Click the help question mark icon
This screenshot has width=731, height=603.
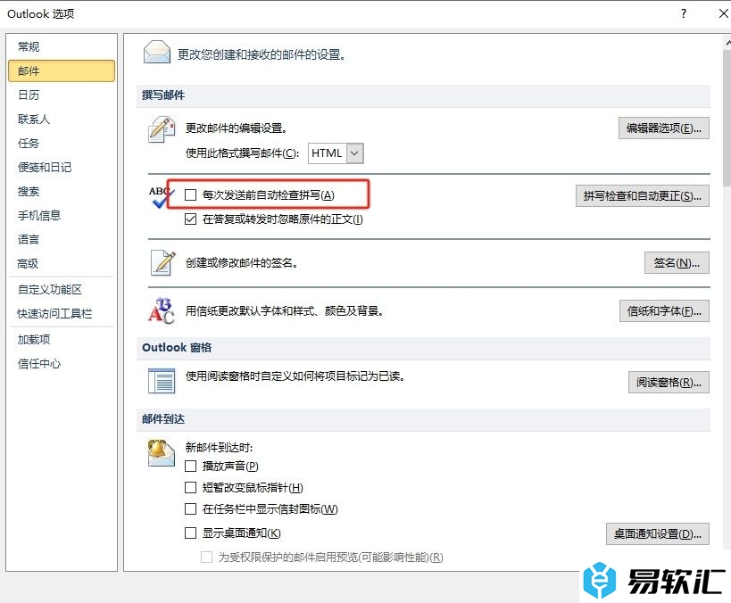pyautogui.click(x=684, y=13)
